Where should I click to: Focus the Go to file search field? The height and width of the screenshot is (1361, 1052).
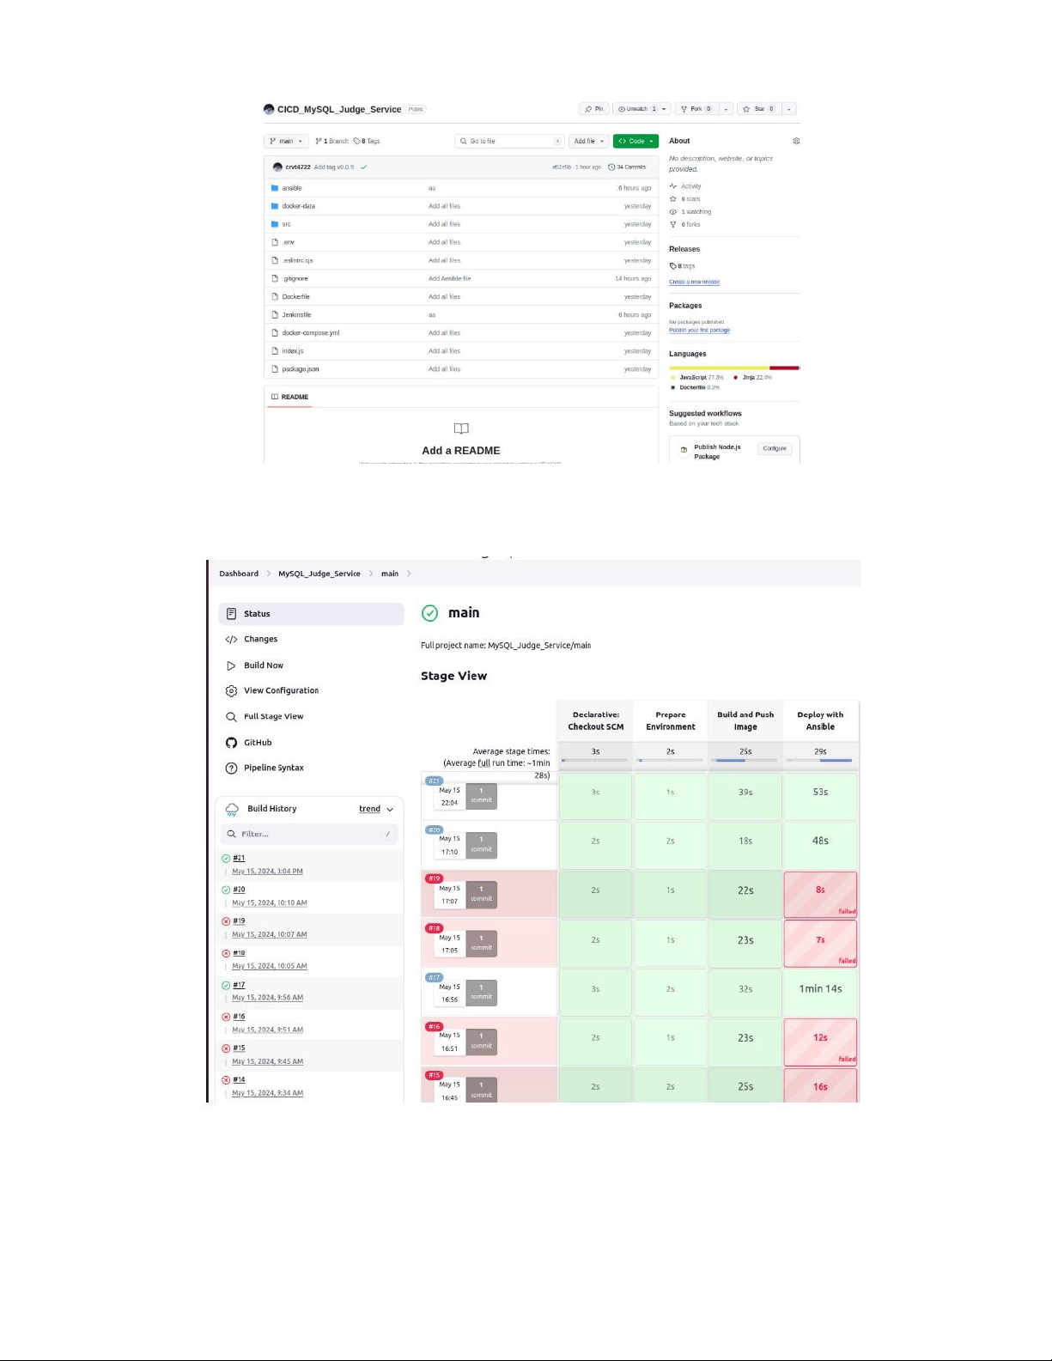[x=510, y=141]
